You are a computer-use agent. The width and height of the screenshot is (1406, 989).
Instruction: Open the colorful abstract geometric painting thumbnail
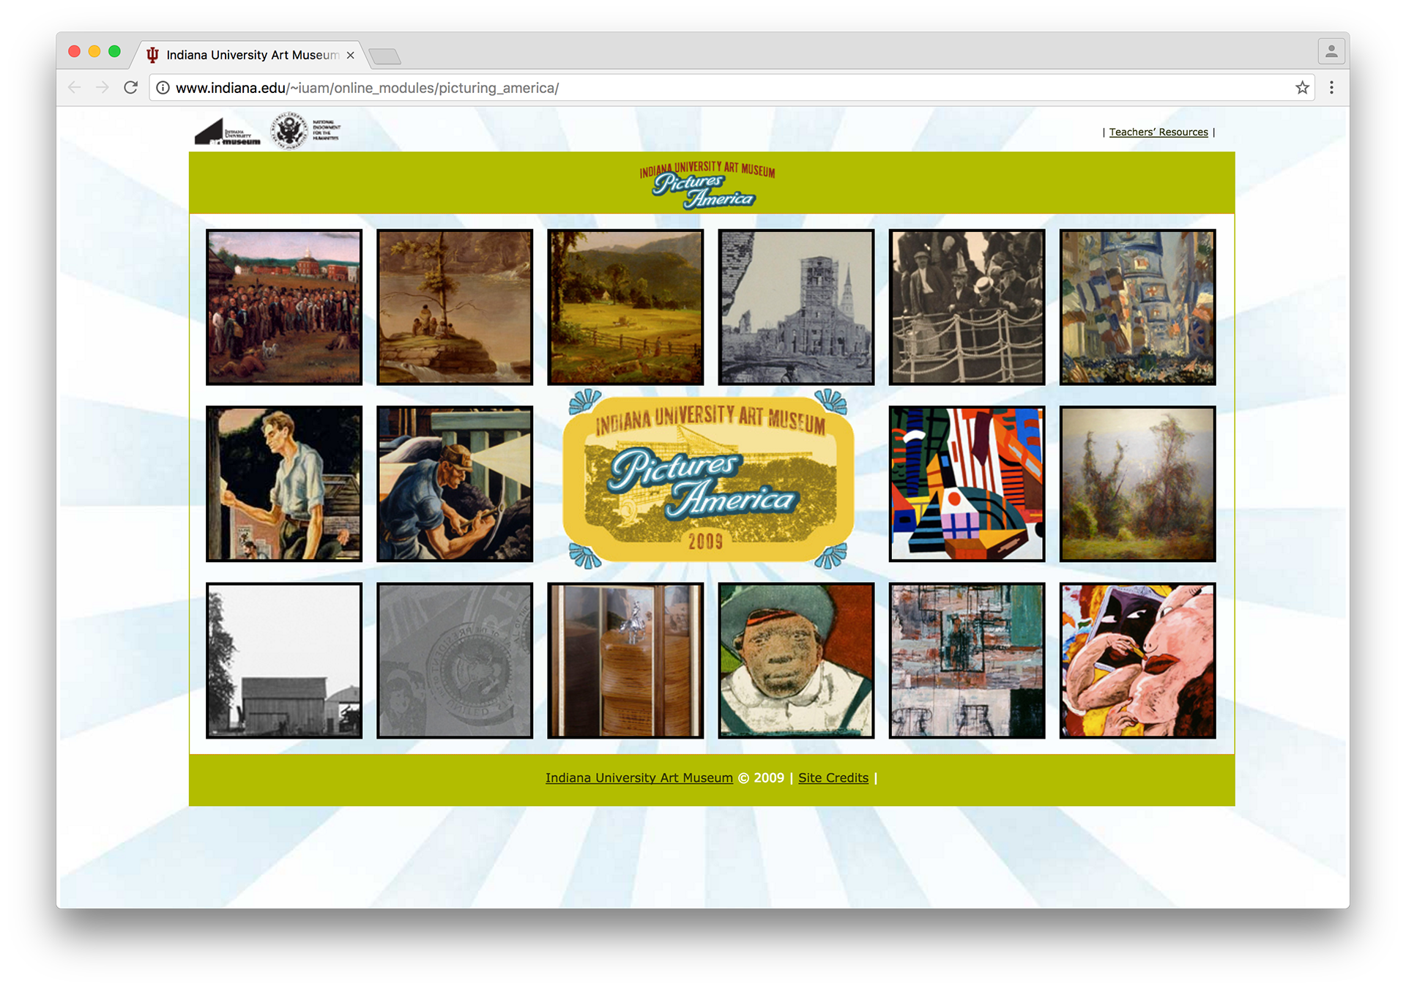(967, 484)
